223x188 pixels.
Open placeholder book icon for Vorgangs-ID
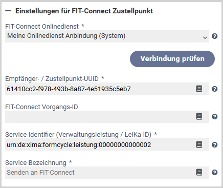click(x=199, y=117)
